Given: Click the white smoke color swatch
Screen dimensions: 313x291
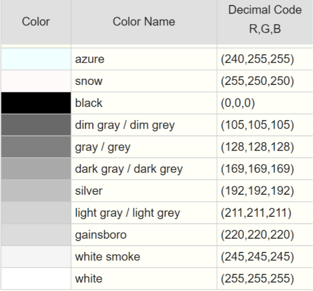Looking at the screenshot, I should point(36,257).
